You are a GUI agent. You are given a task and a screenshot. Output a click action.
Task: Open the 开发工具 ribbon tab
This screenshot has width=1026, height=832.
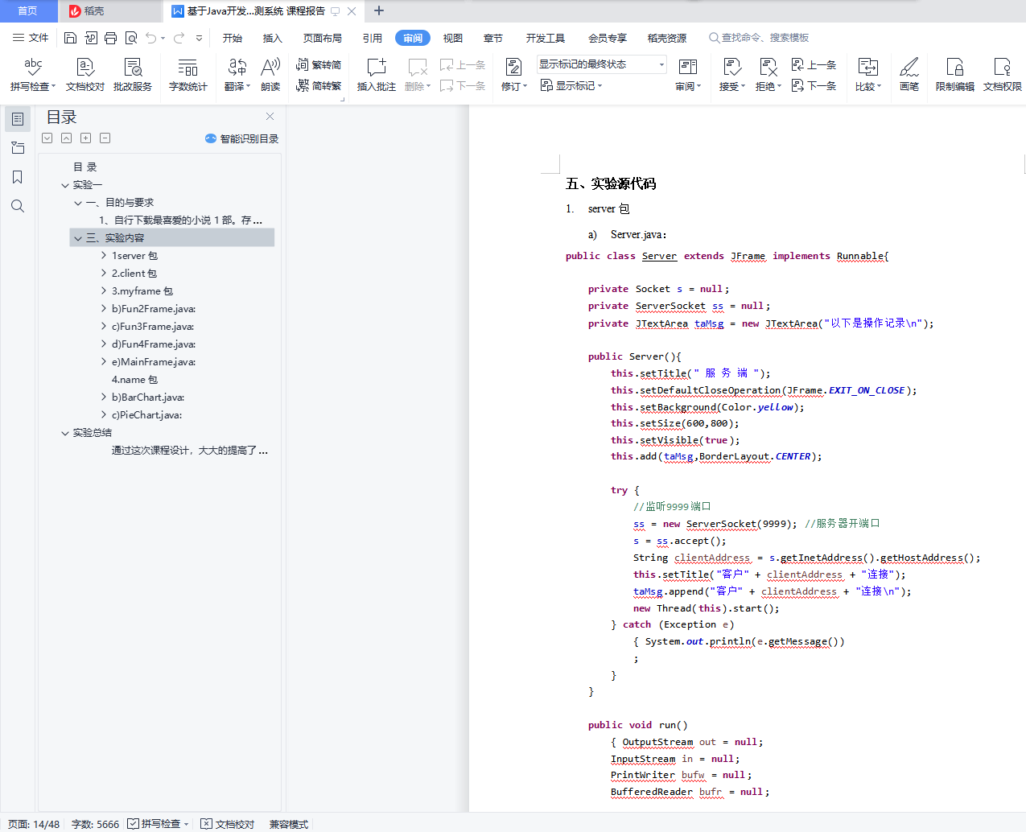(x=546, y=38)
